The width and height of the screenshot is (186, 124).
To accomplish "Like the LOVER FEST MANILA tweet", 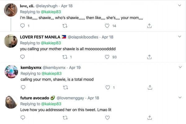I will coord(108,57).
